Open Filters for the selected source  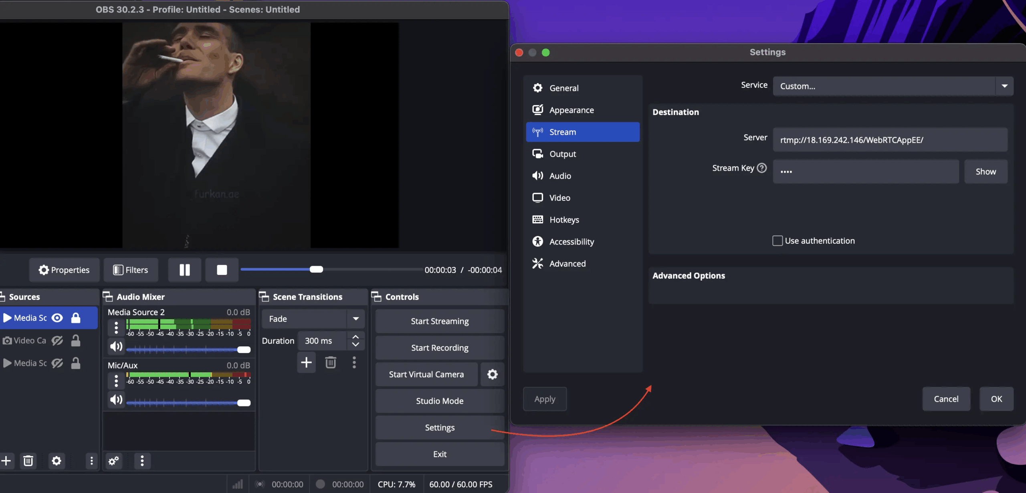[131, 270]
